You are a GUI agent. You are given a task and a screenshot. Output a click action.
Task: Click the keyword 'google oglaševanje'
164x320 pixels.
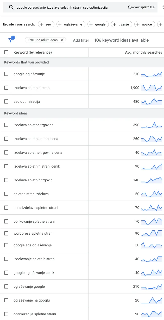(29, 74)
